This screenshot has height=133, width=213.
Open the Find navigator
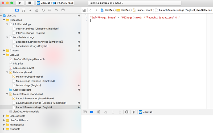tap(30, 10)
